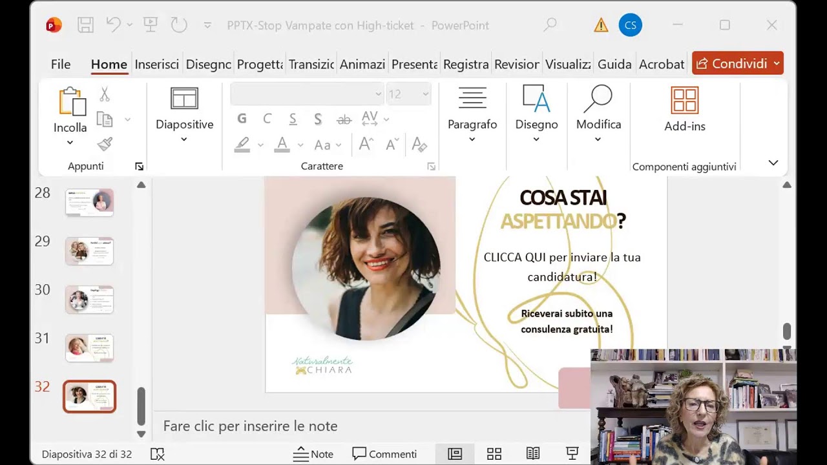Click the Redo repeat icon
The height and width of the screenshot is (465, 827).
point(179,25)
